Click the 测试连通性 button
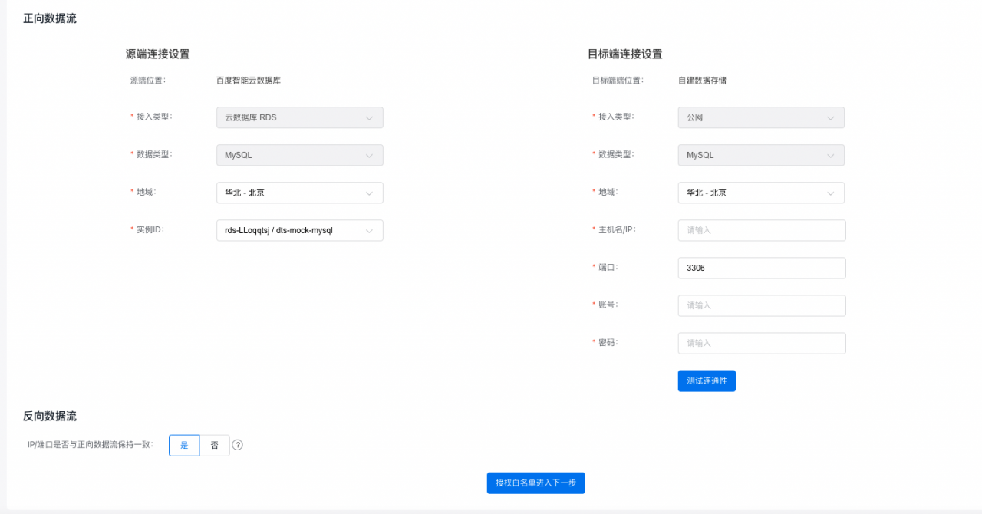The image size is (982, 514). [707, 381]
